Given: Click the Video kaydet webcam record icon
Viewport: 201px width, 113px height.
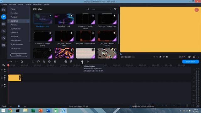Looking at the screenshot, I should pos(82,62).
